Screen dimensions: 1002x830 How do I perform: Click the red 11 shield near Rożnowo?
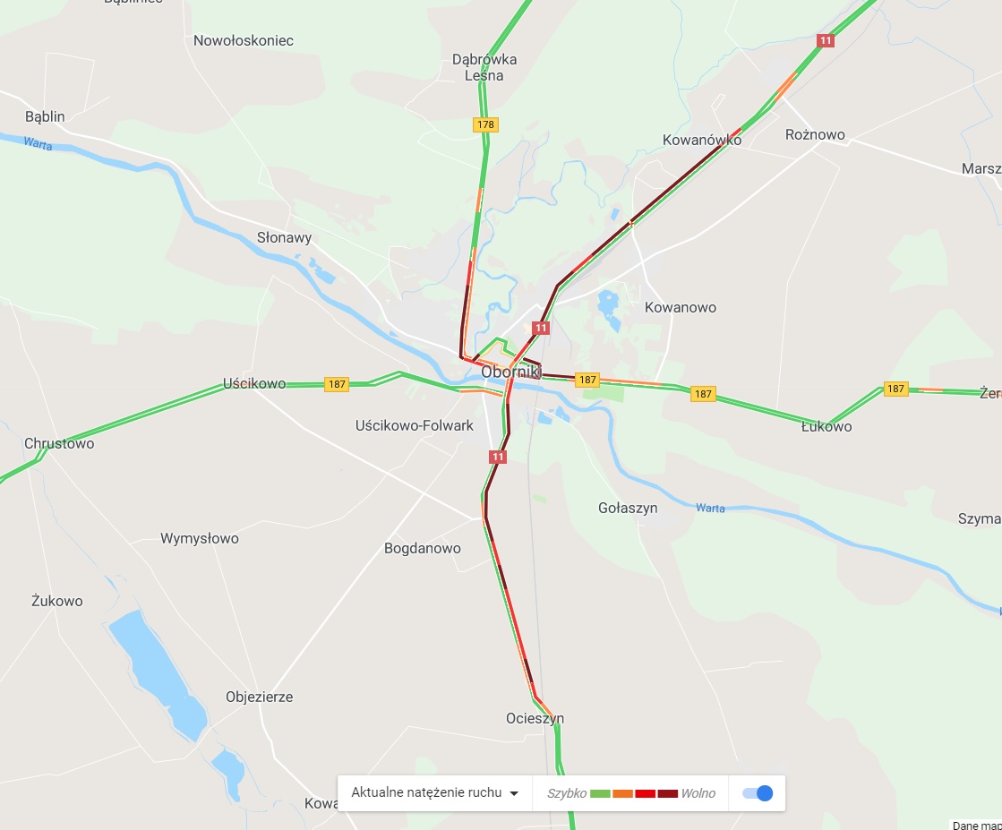point(826,41)
